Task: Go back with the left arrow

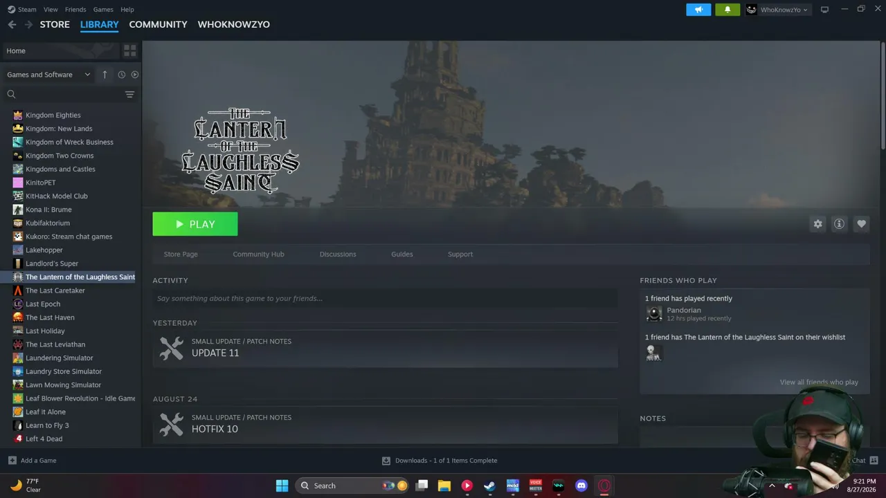Action: (12, 24)
